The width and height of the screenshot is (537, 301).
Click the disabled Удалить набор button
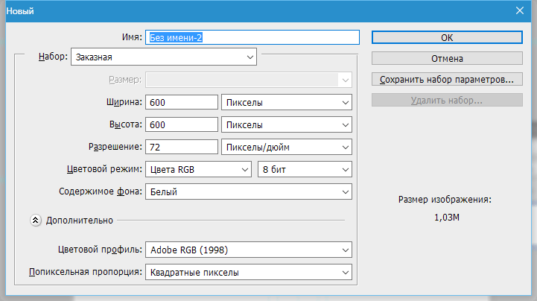[447, 101]
